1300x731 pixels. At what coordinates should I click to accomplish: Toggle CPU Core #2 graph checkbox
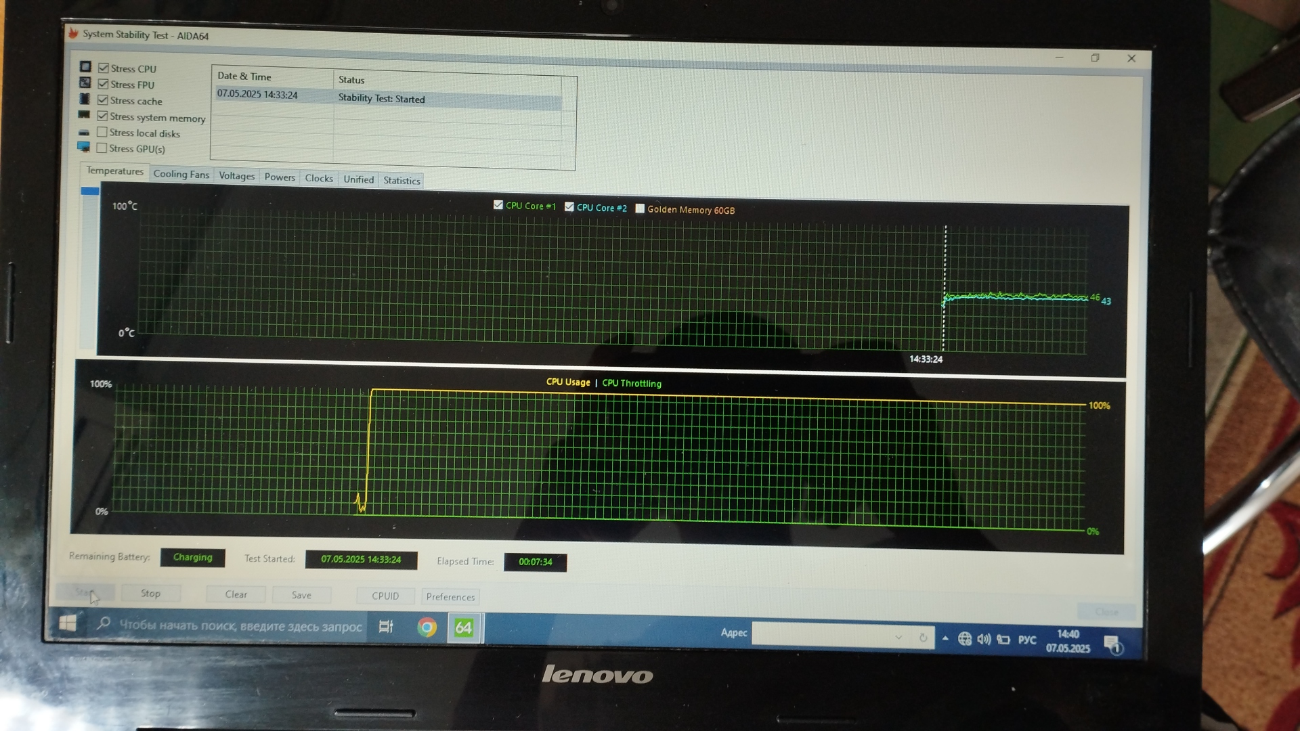[x=569, y=207]
